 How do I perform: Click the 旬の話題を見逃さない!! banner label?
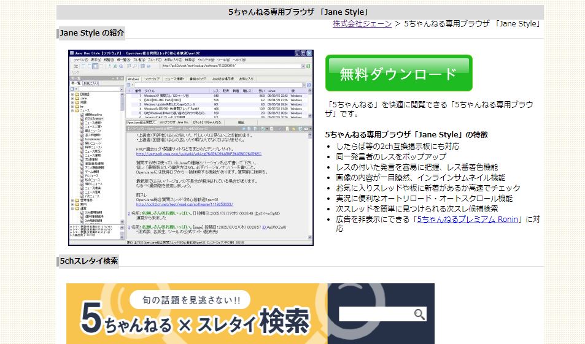click(x=191, y=300)
